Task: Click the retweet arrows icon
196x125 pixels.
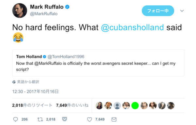Action: point(40,119)
